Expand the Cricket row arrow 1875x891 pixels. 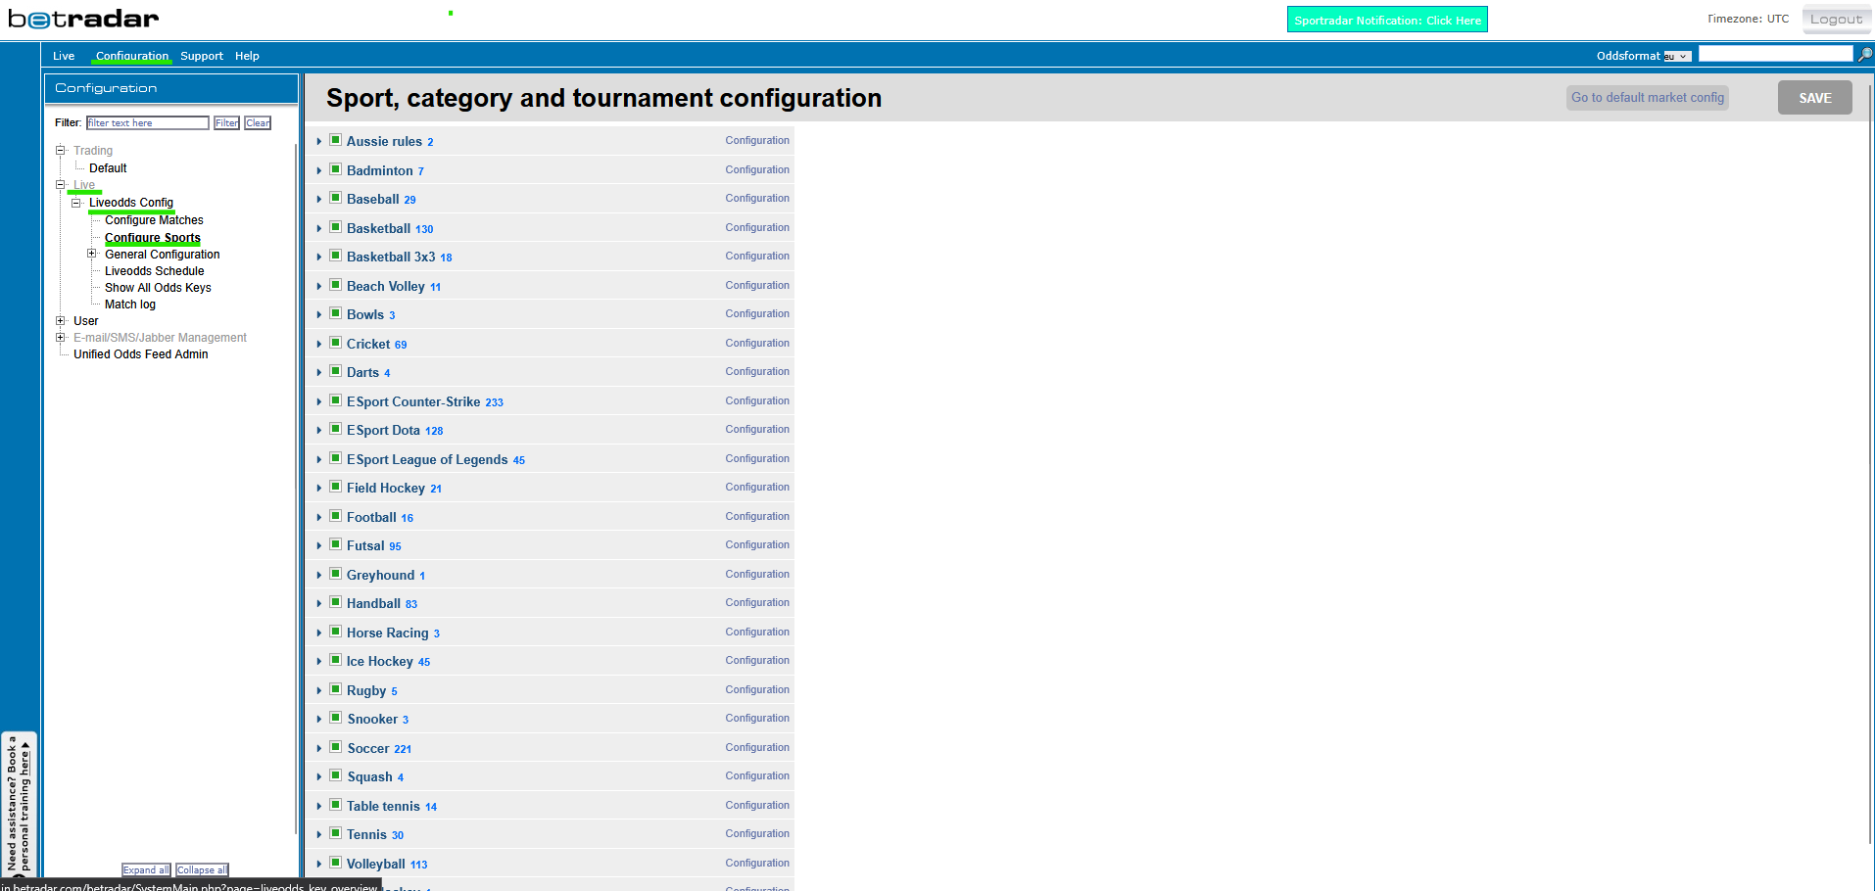tap(319, 344)
